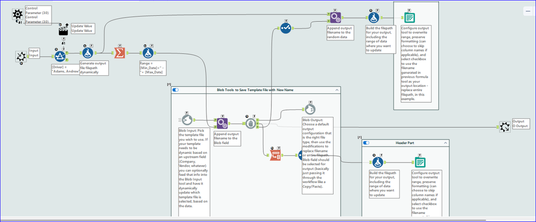Viewport: 536px width, 222px height.
Task: Select the Blob Input tool
Action: (187, 120)
